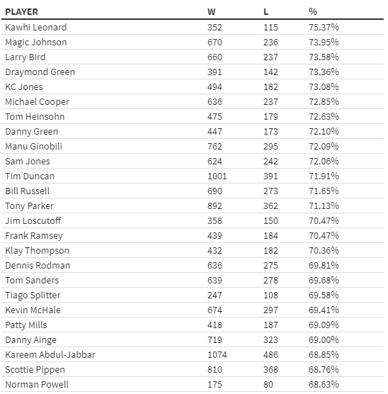Click the Kawhi Leonard row name

tap(36, 27)
